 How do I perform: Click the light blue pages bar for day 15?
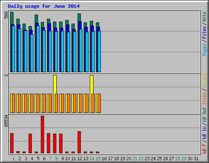(99, 52)
